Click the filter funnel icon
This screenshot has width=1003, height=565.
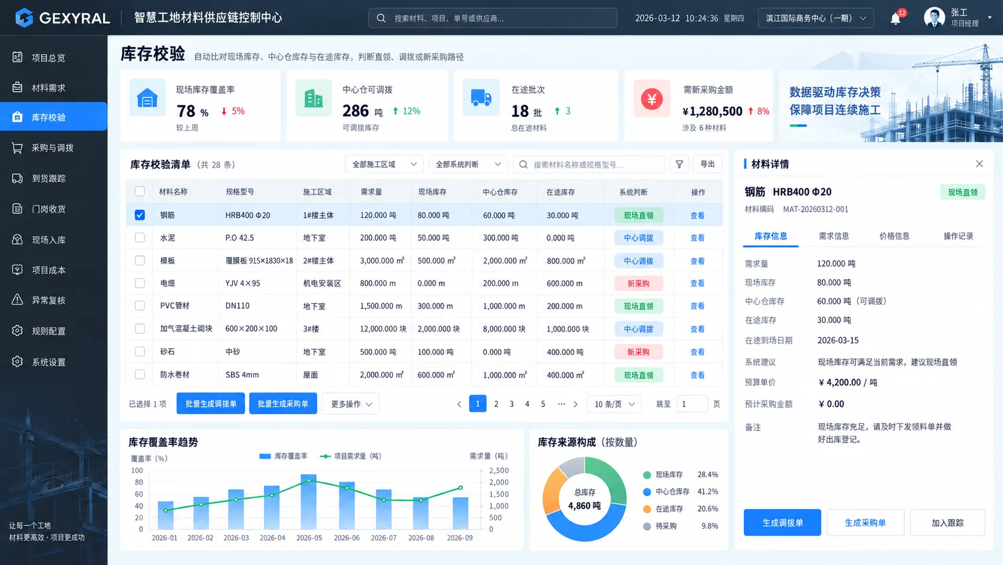tap(679, 164)
